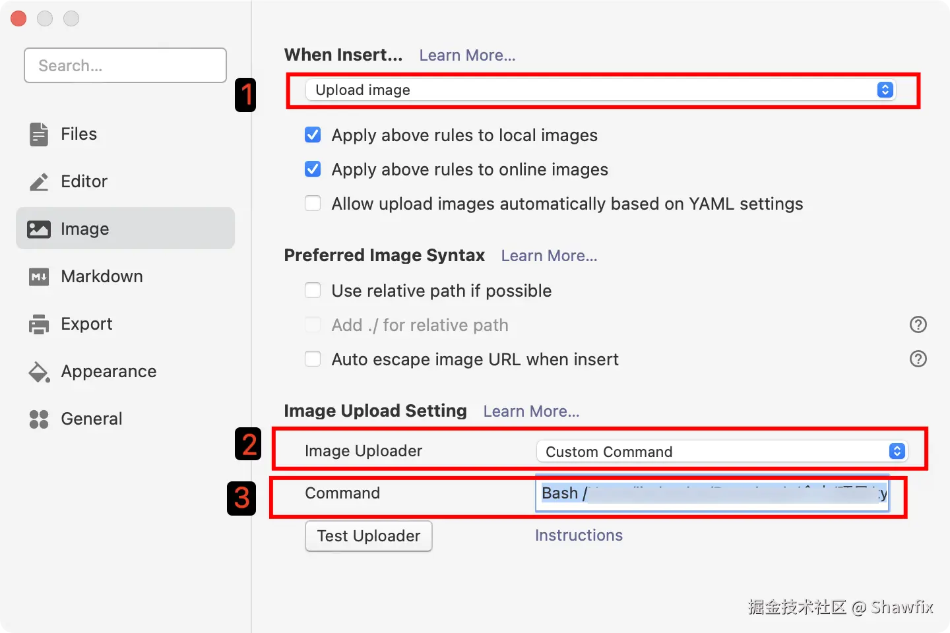Open the Instructions link
Image resolution: width=950 pixels, height=633 pixels.
tap(579, 535)
